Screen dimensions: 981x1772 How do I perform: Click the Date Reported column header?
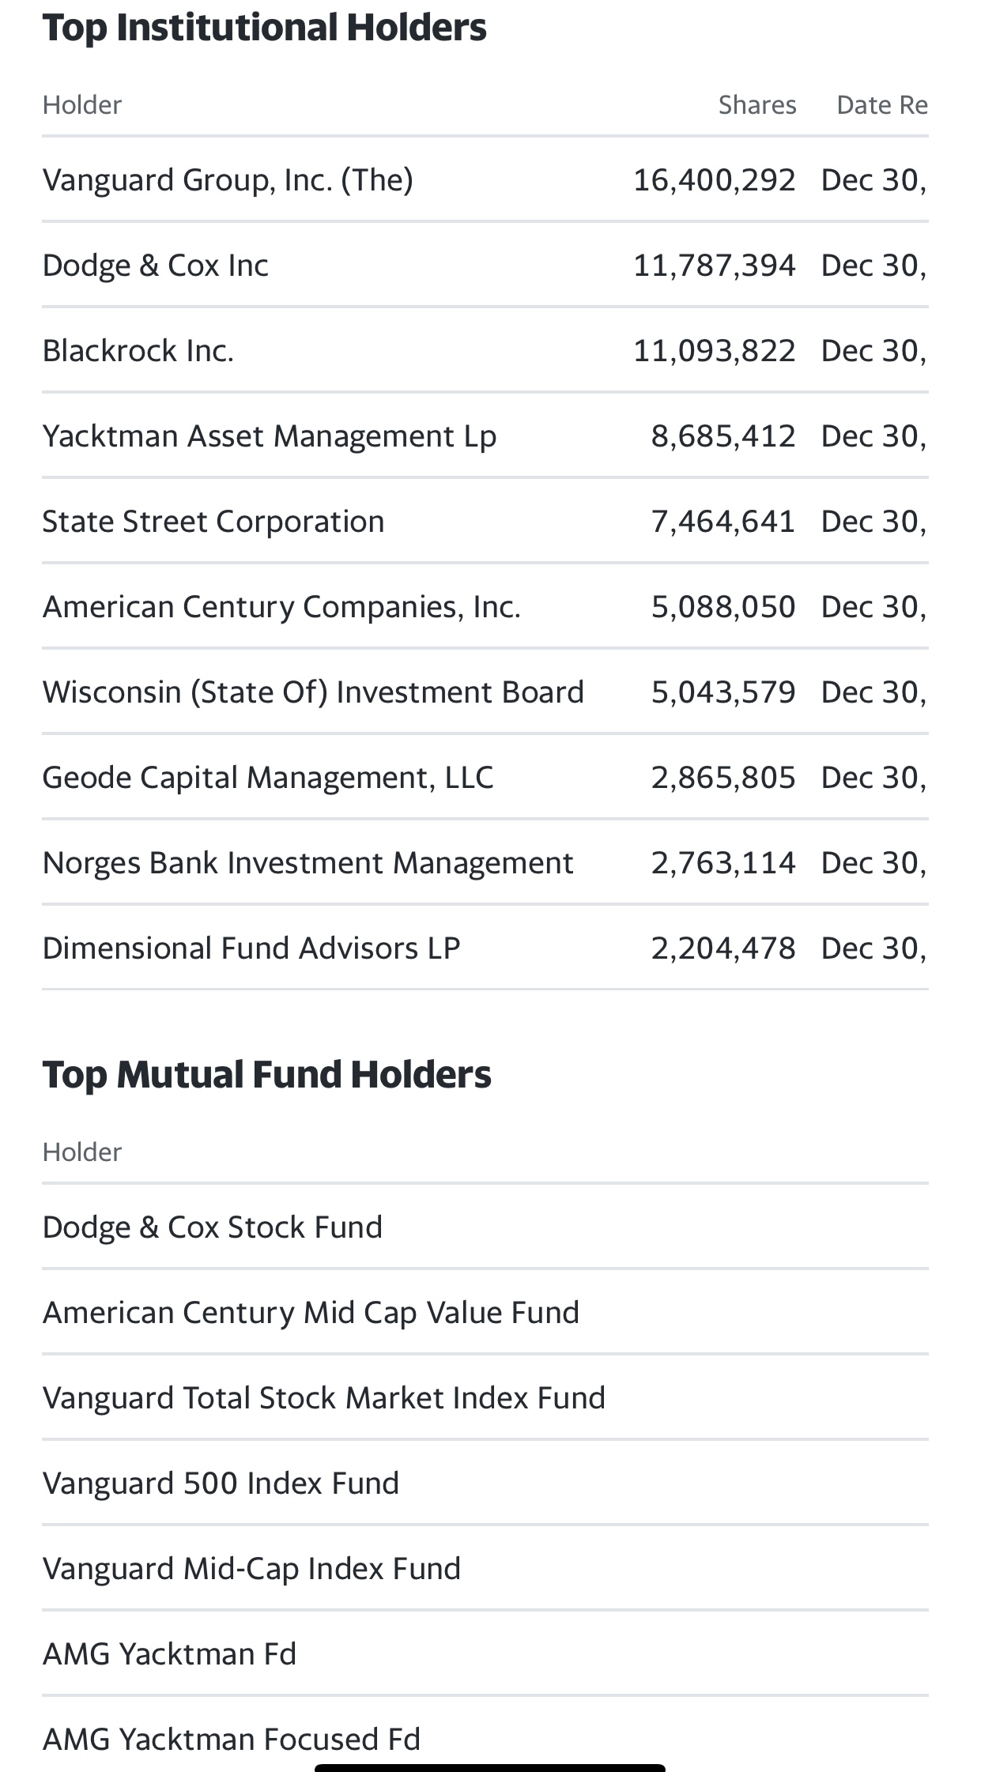pyautogui.click(x=882, y=105)
